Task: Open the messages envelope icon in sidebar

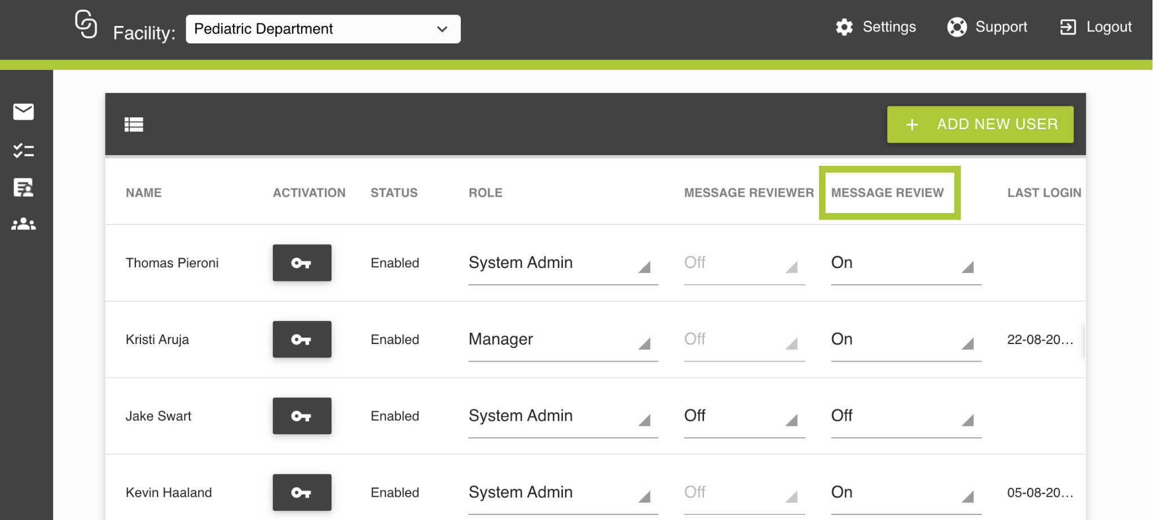Action: (x=24, y=112)
